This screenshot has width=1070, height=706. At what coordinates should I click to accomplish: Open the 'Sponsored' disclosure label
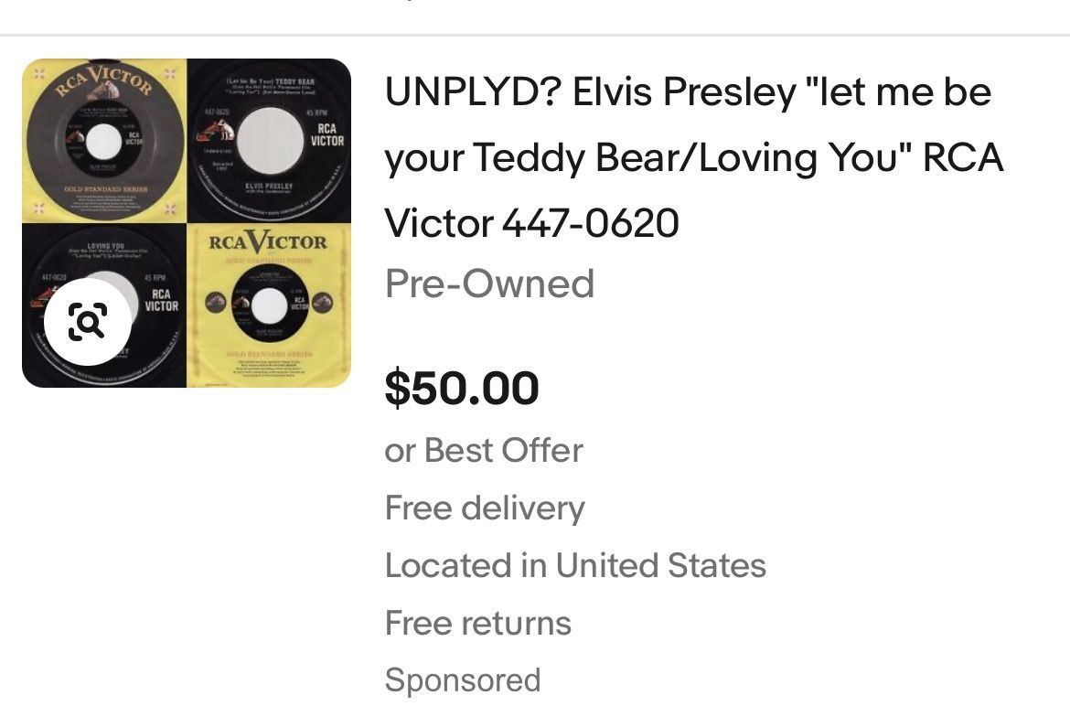(463, 680)
